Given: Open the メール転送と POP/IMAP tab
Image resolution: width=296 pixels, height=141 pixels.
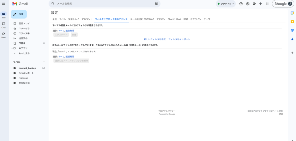Looking at the screenshot, I should click(x=142, y=19).
